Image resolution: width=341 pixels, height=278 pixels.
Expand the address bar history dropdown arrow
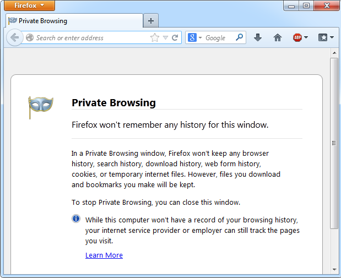(165, 38)
